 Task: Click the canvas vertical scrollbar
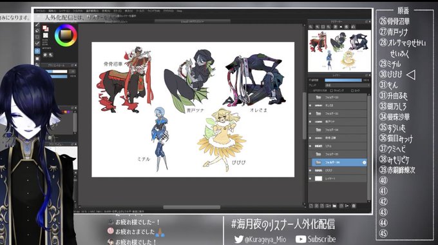[x=304, y=115]
